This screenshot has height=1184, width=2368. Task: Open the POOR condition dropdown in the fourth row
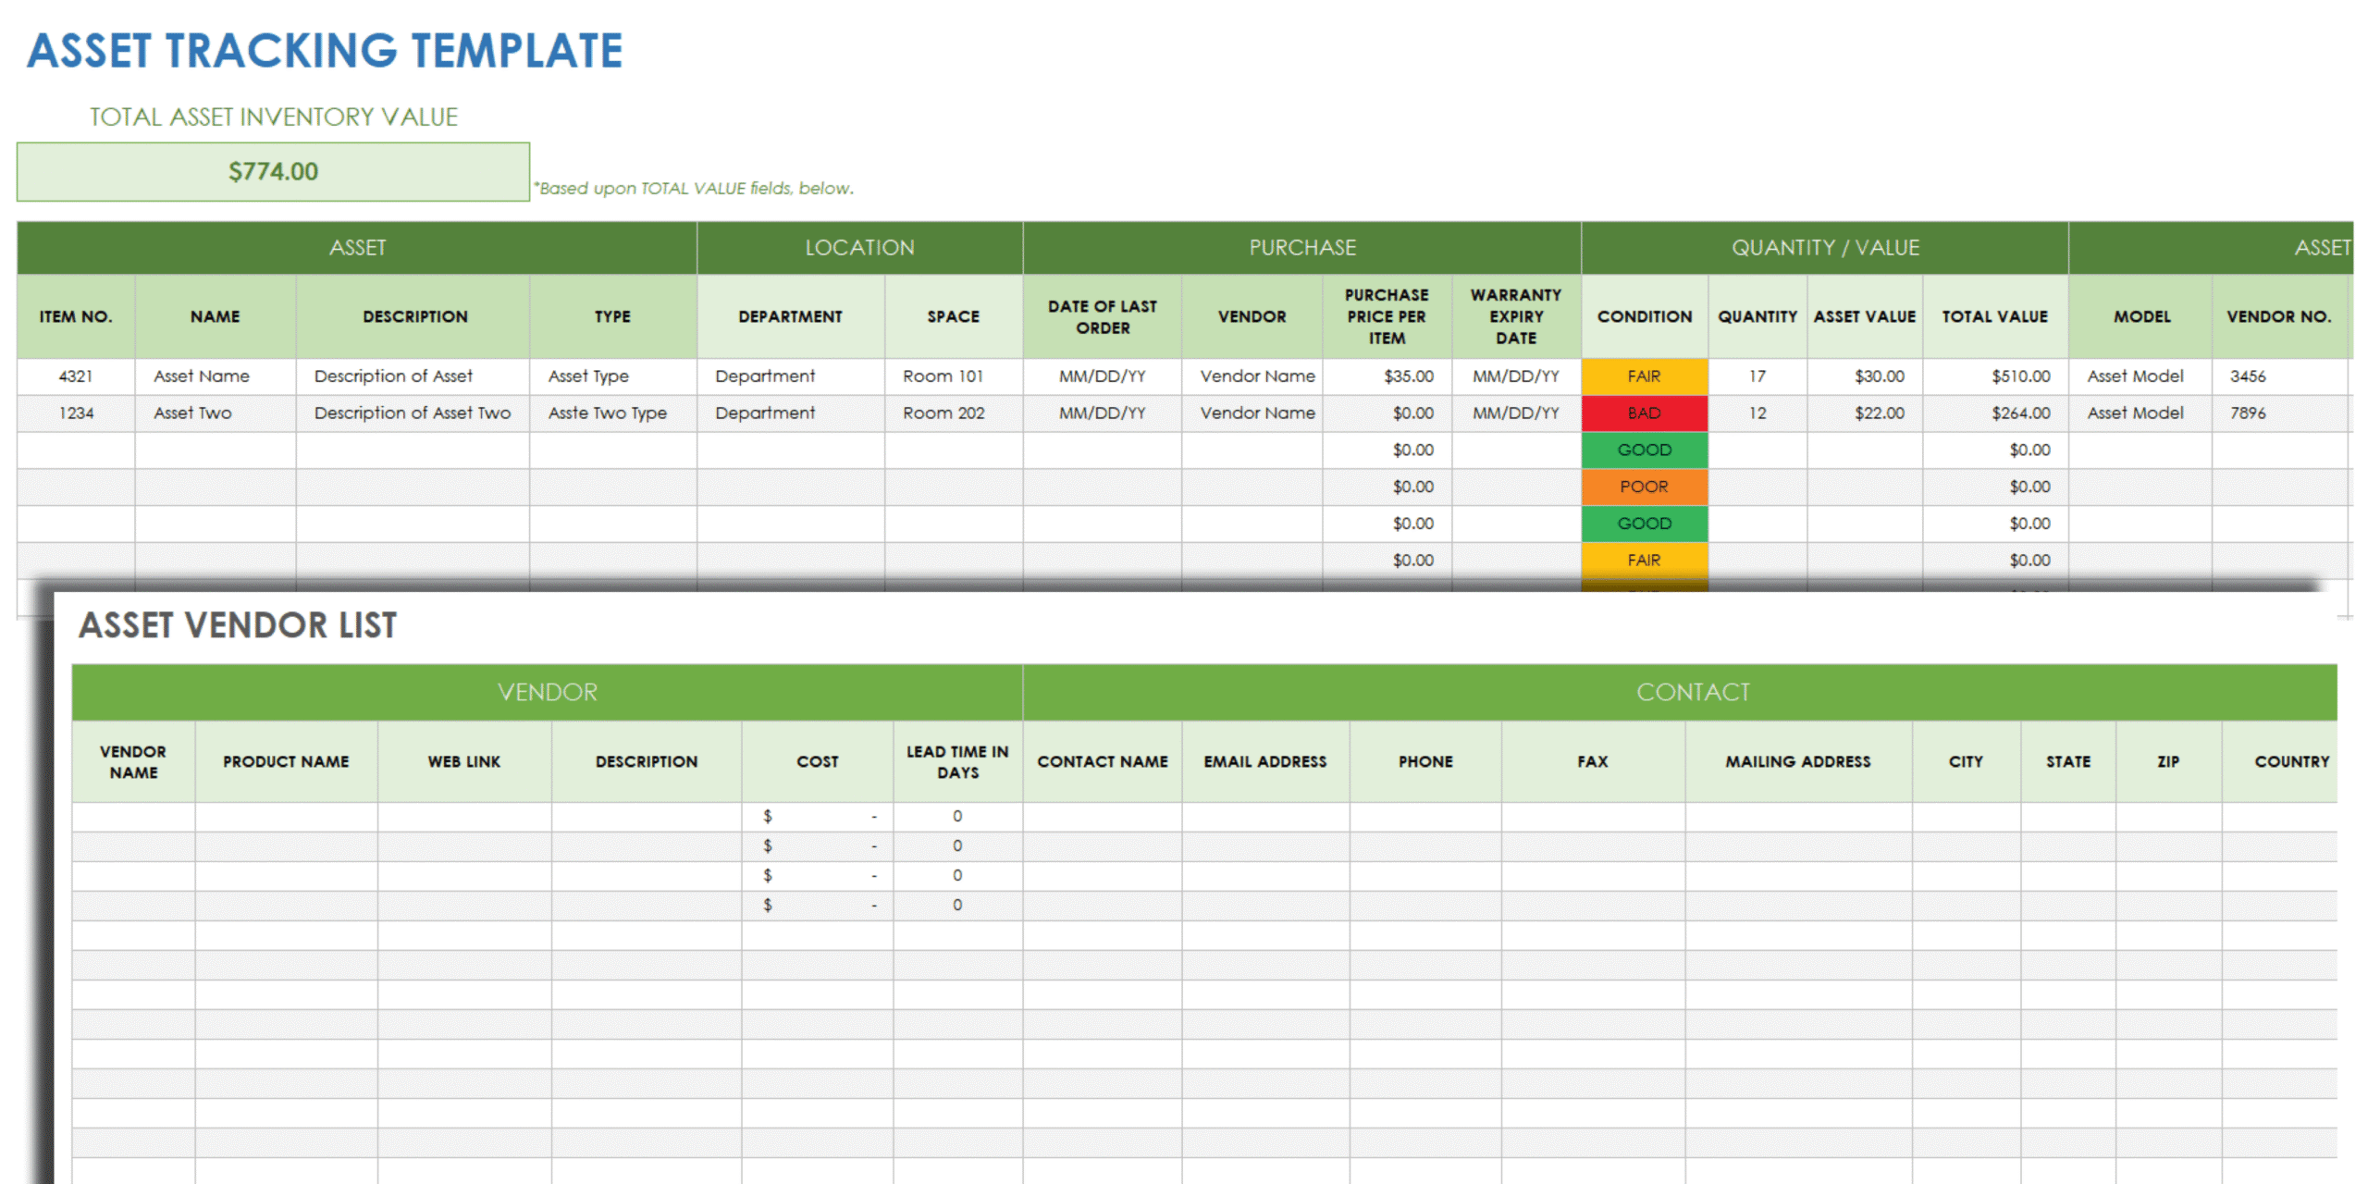(1644, 487)
